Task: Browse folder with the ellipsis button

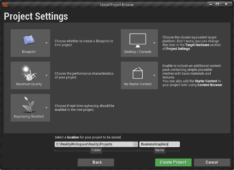Action: [135, 144]
